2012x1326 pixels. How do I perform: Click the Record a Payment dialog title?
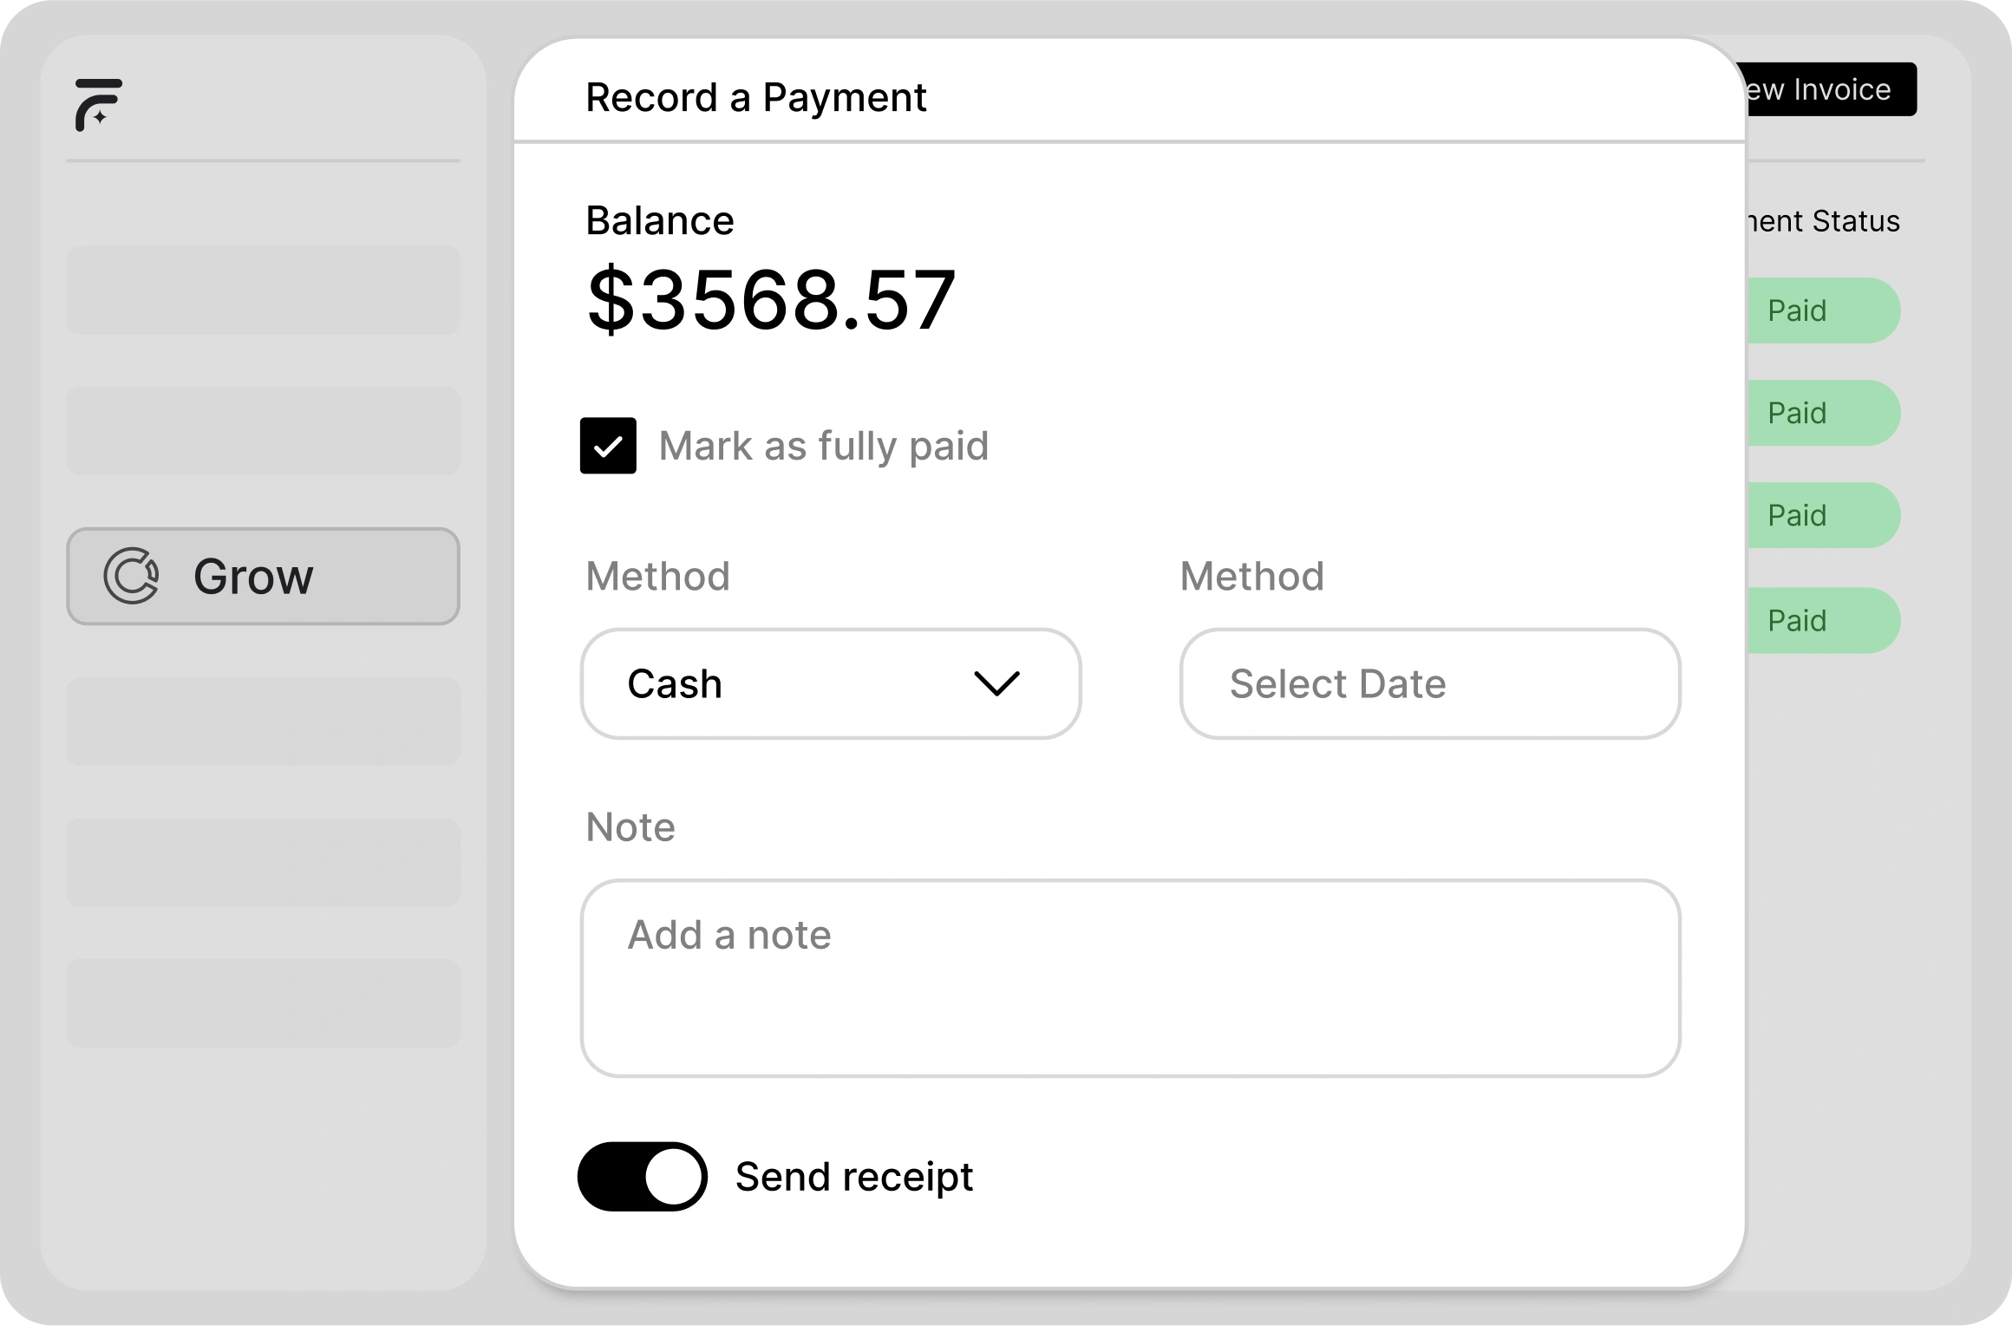click(x=755, y=97)
